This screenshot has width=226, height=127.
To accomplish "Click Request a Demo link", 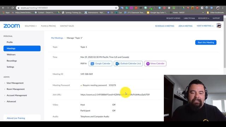I will (173, 18).
